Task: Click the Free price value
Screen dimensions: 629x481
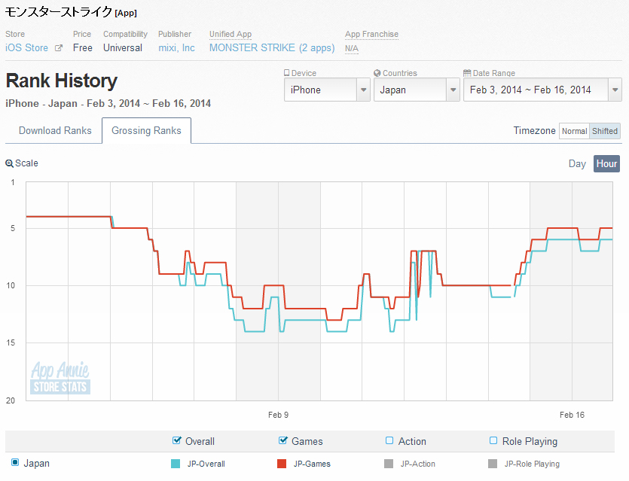Action: 83,47
